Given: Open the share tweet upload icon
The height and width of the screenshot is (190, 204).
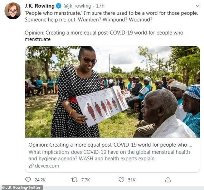Looking at the screenshot, I should (168, 180).
